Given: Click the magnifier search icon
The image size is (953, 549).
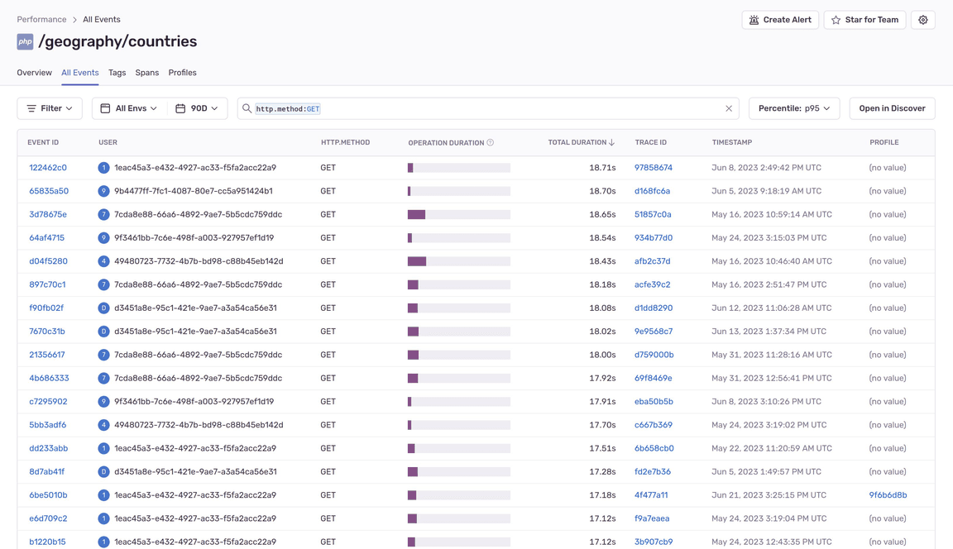Looking at the screenshot, I should click(247, 108).
